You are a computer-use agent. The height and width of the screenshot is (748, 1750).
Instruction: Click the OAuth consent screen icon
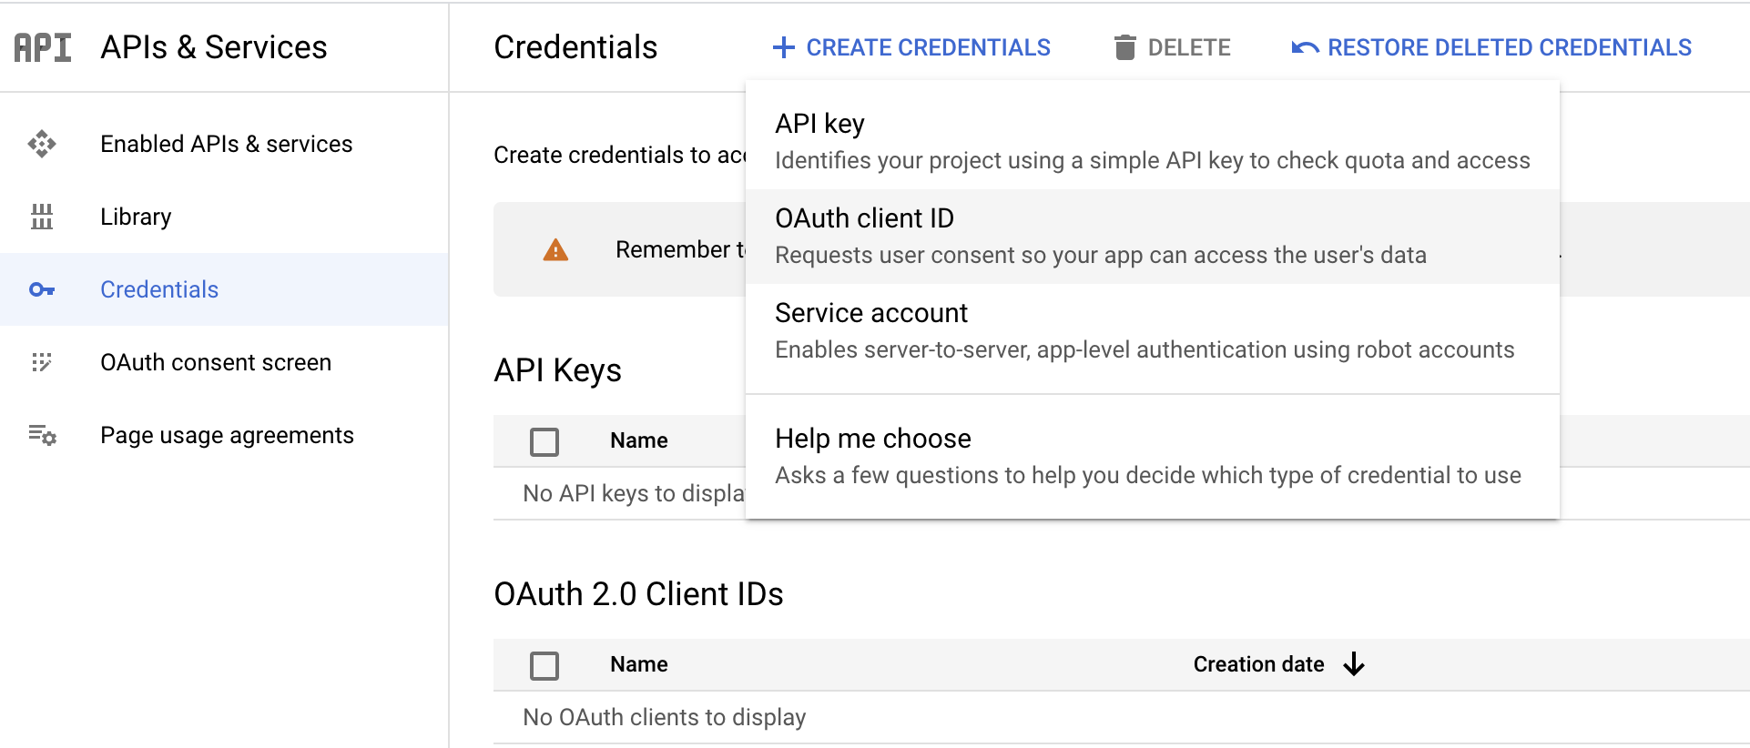(42, 362)
